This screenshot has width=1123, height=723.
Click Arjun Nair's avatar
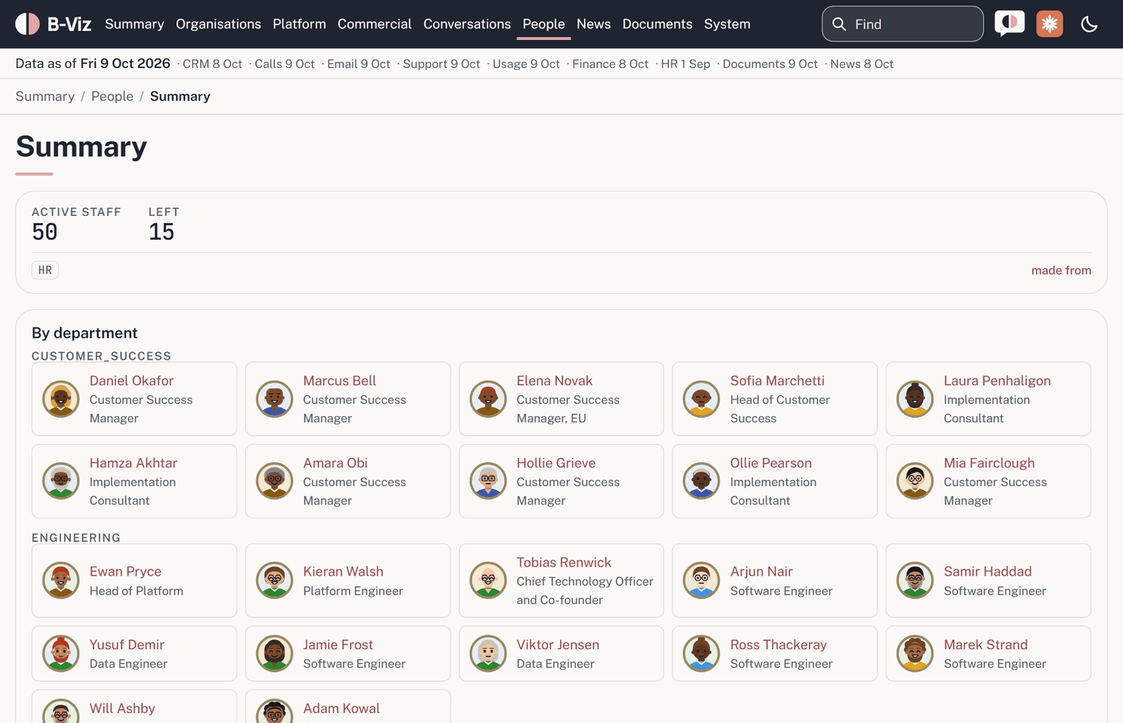point(701,581)
